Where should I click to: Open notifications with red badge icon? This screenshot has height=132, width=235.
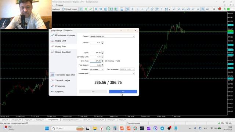pos(219,9)
